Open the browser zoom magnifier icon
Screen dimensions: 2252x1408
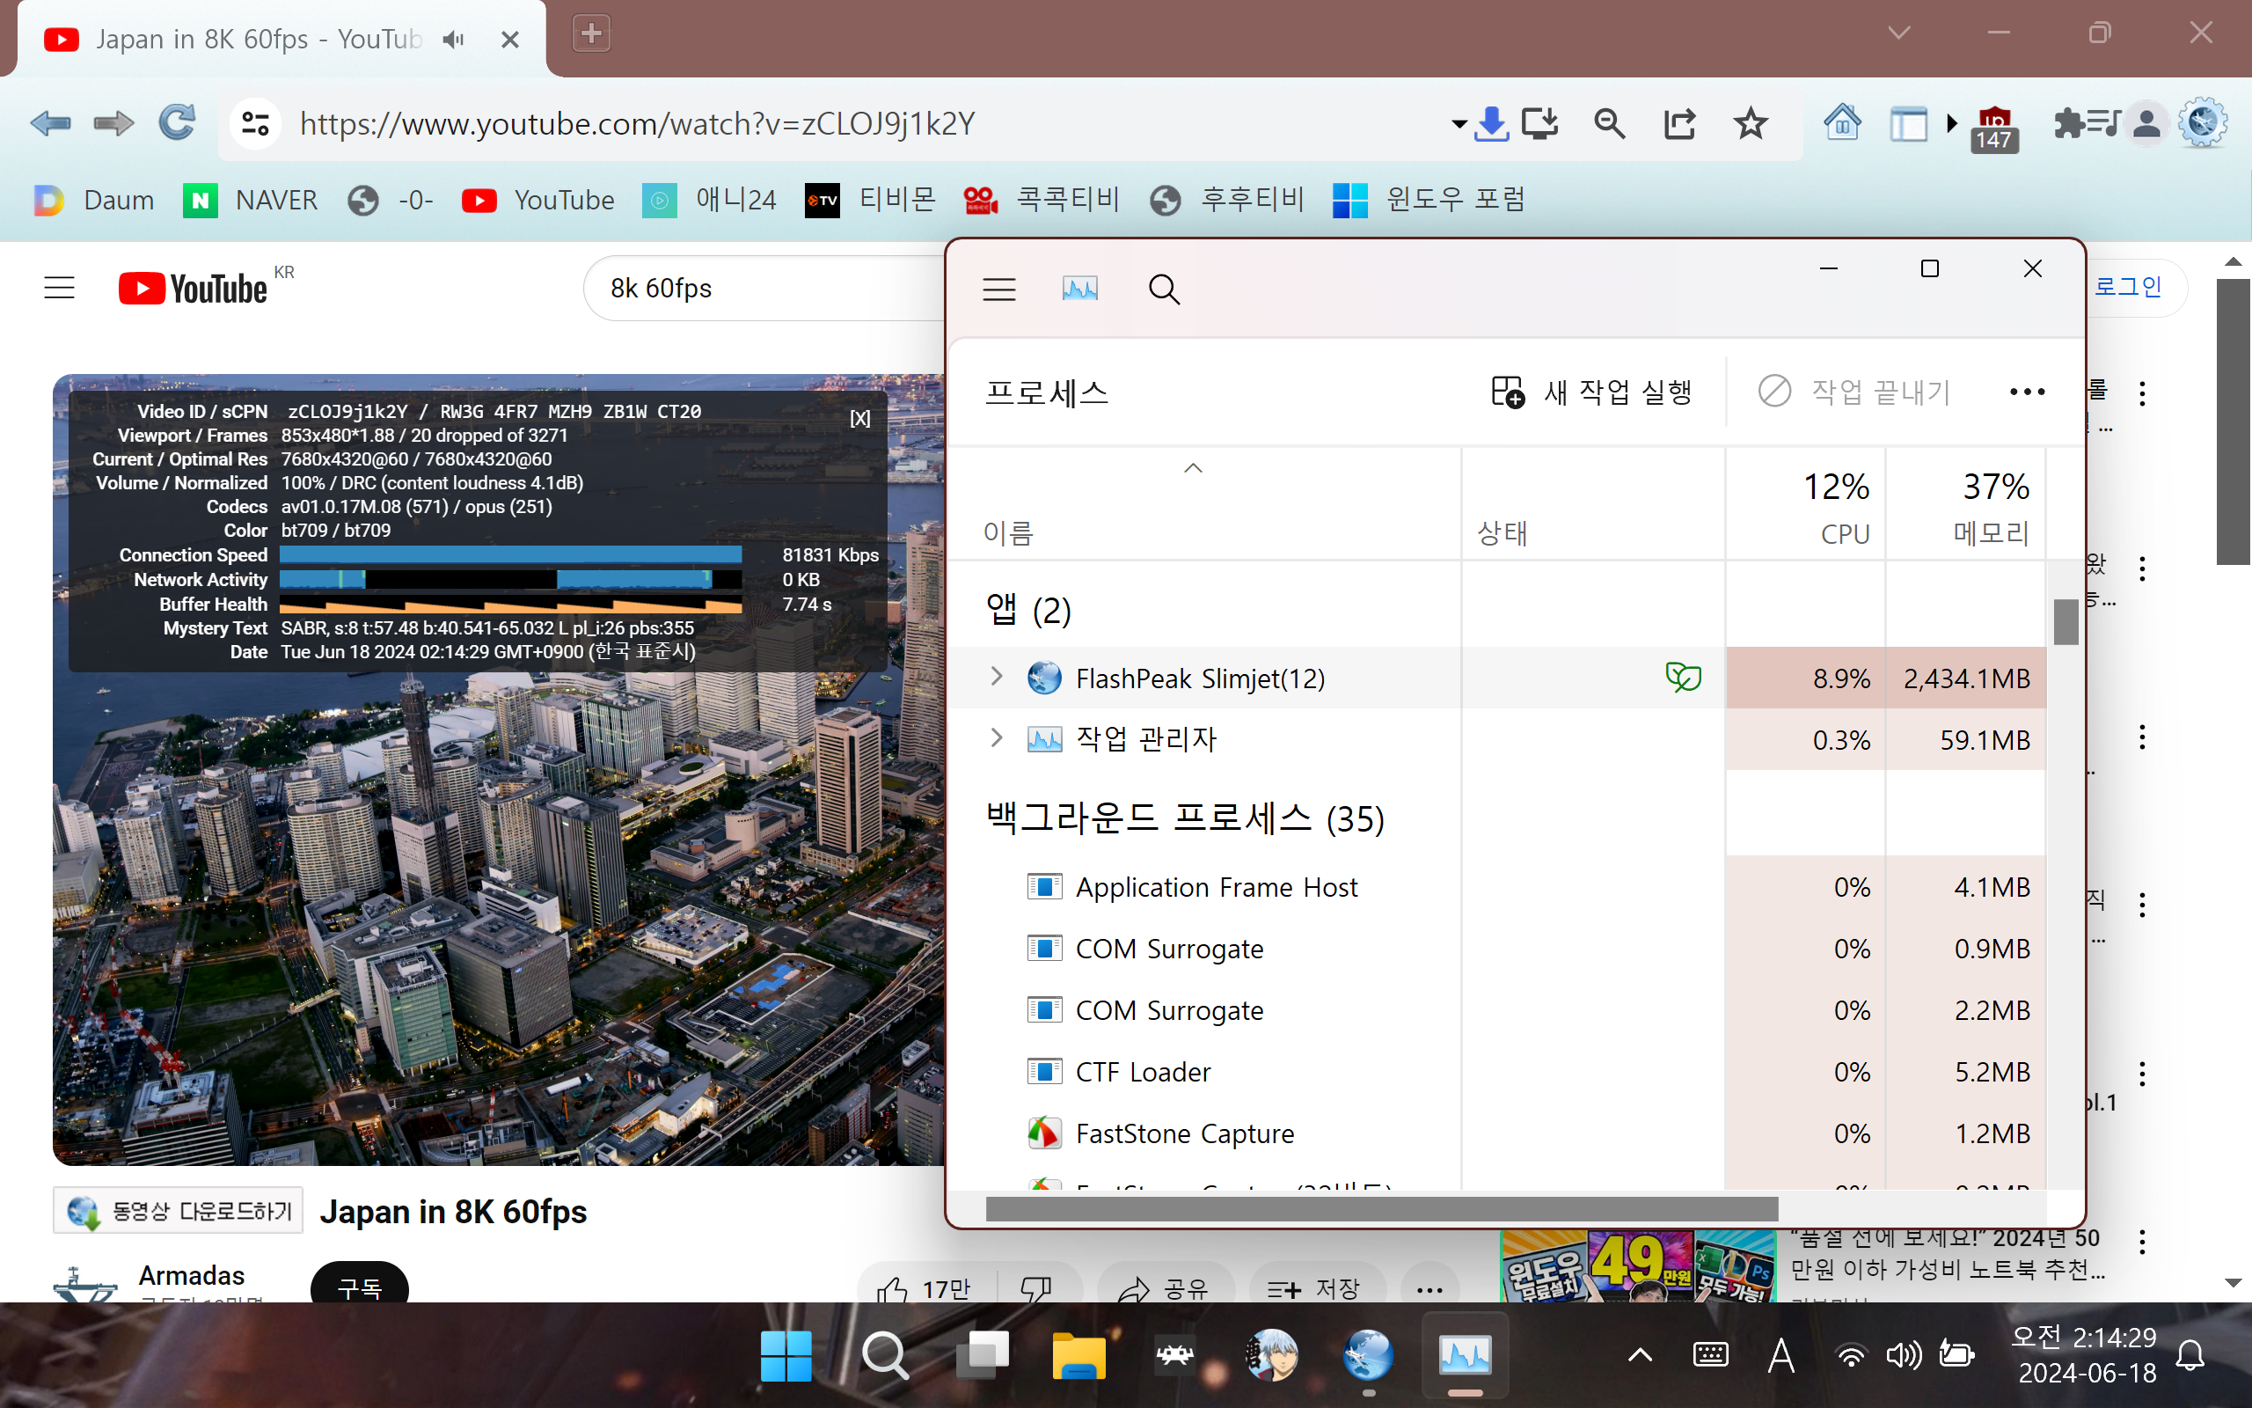point(1609,123)
